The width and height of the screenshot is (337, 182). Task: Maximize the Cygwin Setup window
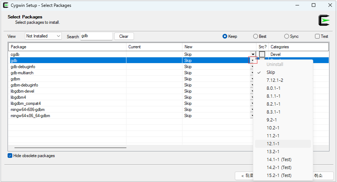click(x=314, y=5)
